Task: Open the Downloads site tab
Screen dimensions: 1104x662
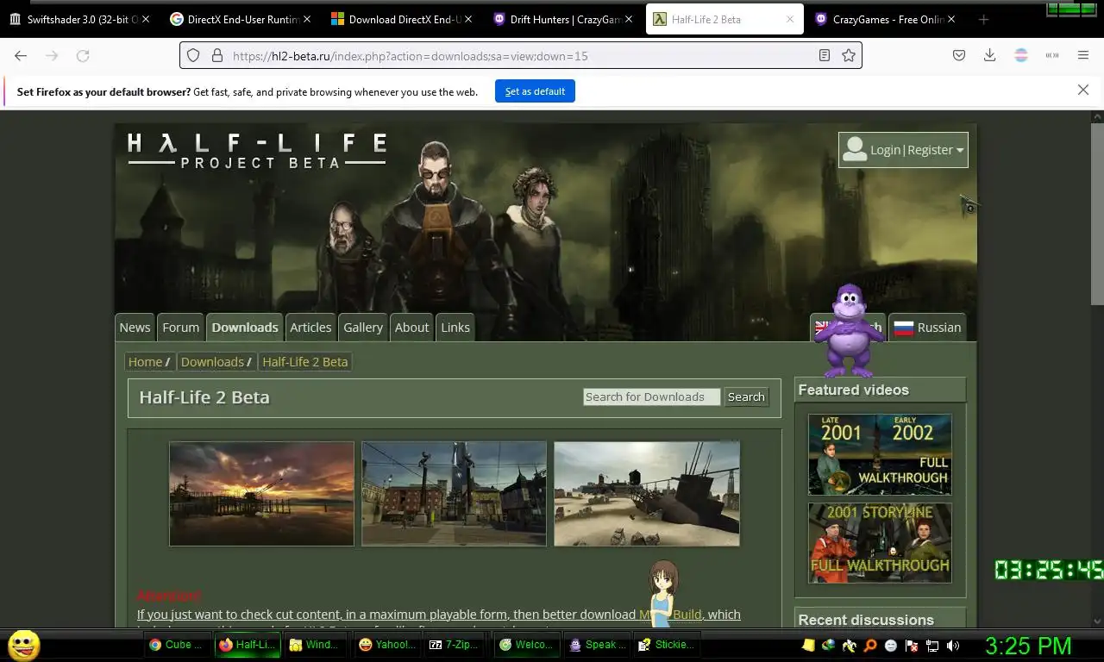Action: (245, 328)
